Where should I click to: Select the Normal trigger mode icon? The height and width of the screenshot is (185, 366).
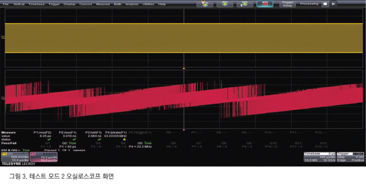[225, 4]
